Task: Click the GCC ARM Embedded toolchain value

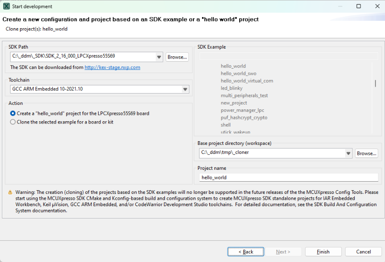Action: click(48, 89)
